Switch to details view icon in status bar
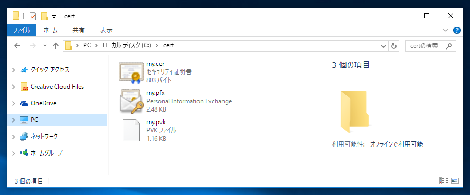Viewport: 470px width, 195px height. 443,180
